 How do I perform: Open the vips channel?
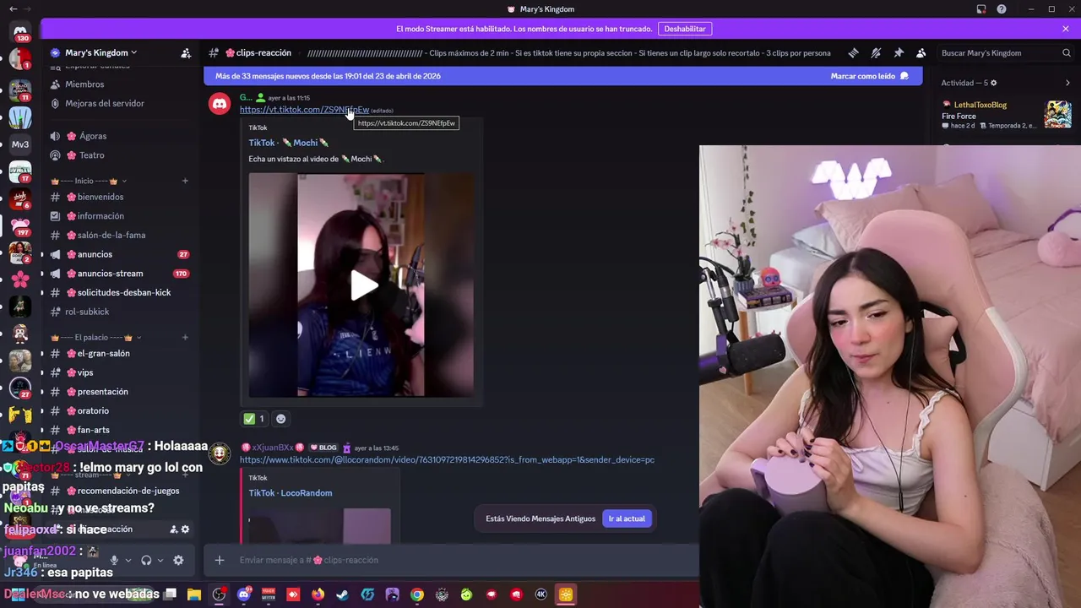85,372
